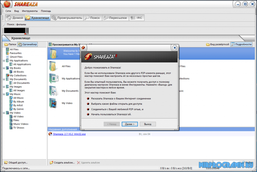
Task: Select By Artist under My Music
Action: 16,105
